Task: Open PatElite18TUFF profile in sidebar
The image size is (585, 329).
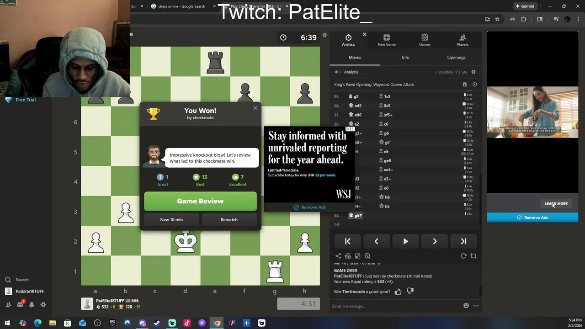Action: (25, 291)
